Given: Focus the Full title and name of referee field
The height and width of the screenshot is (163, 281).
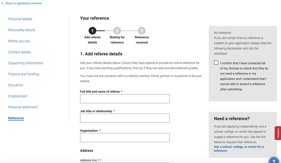Looking at the screenshot, I should tap(125, 99).
